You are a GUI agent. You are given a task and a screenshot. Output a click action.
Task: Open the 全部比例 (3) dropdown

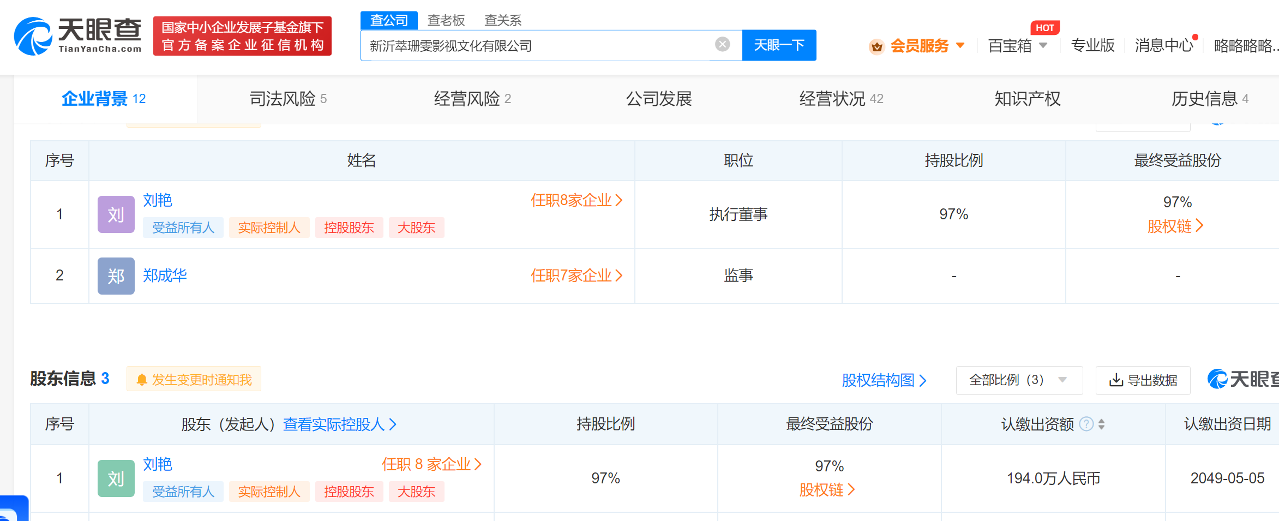[1019, 380]
